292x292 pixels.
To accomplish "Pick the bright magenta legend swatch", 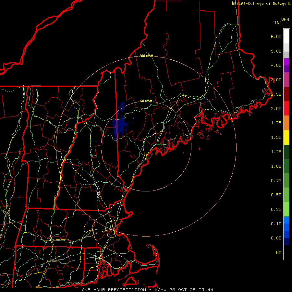I will [x=286, y=62].
